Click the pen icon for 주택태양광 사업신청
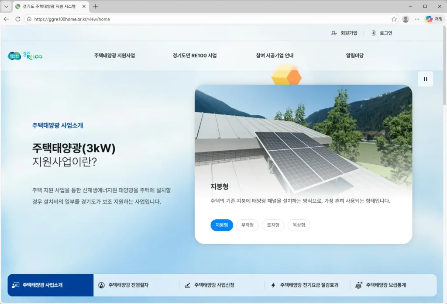 coord(186,285)
